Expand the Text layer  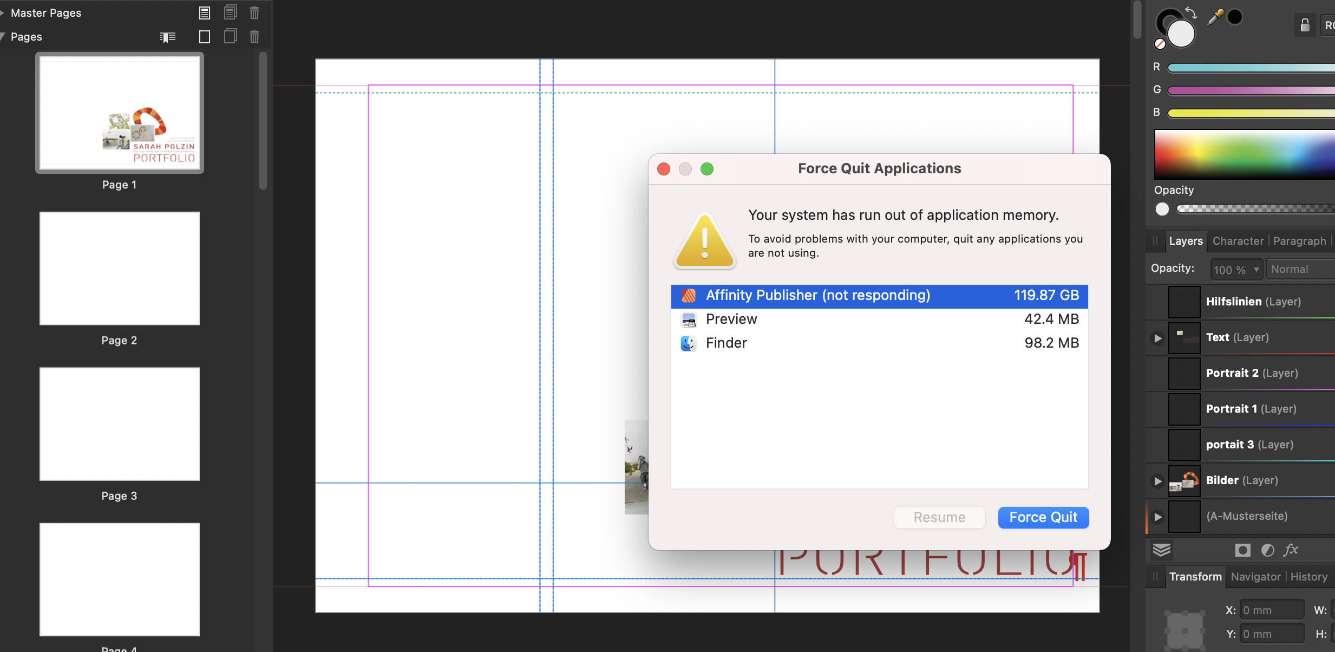[1157, 338]
